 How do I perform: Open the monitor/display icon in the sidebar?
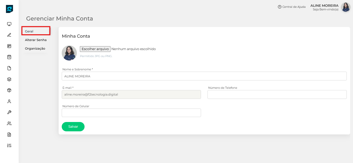click(9, 24)
